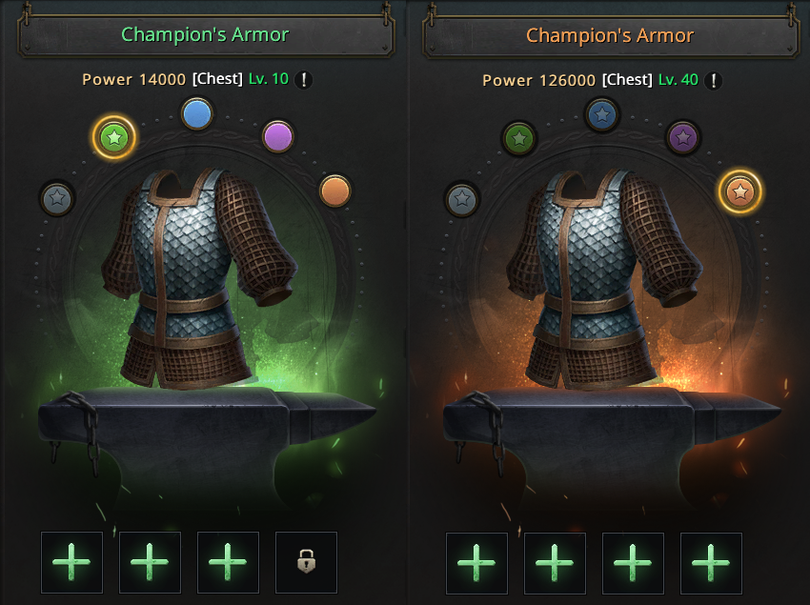The height and width of the screenshot is (605, 810).
Task: Select the gray star quality orb on left panel
Action: [57, 198]
